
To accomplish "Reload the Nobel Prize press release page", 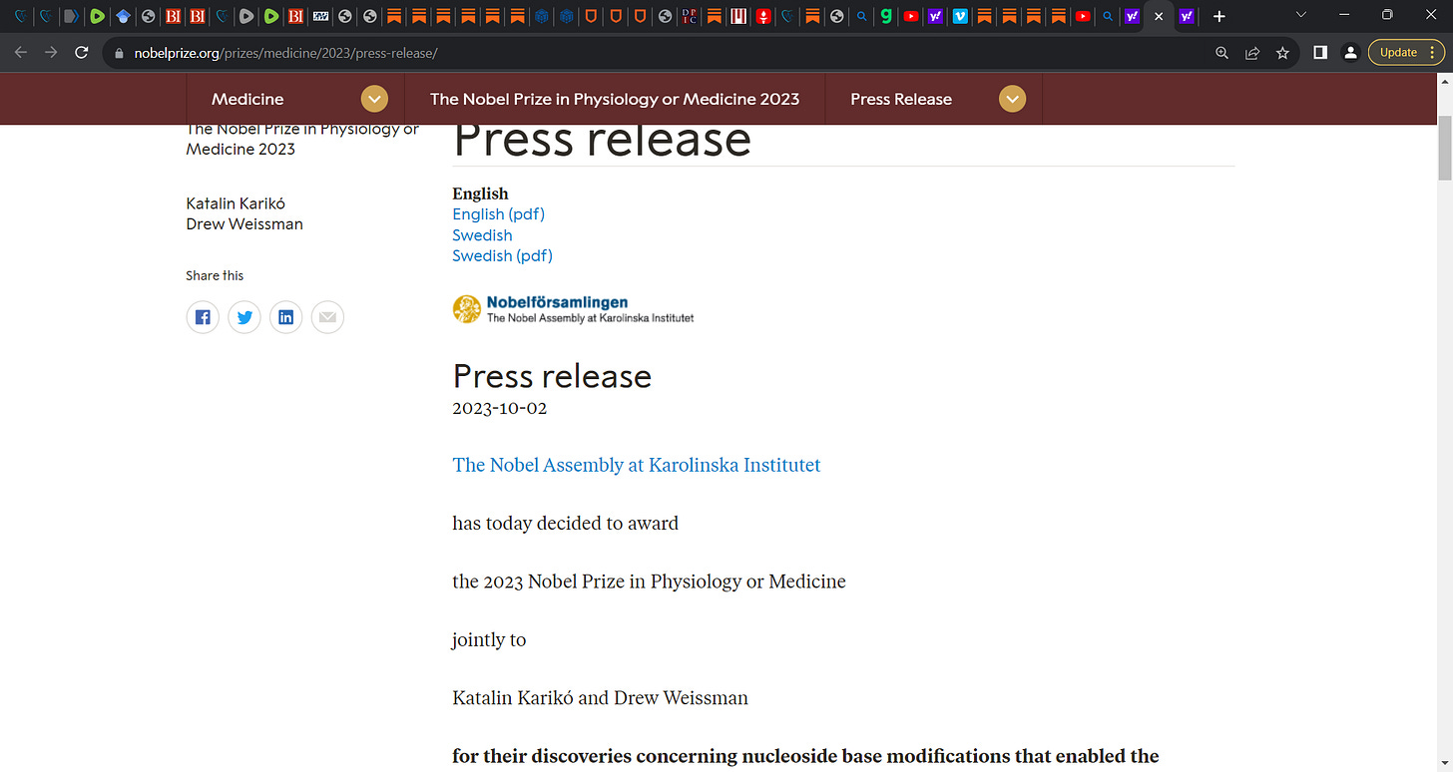I will [x=82, y=53].
